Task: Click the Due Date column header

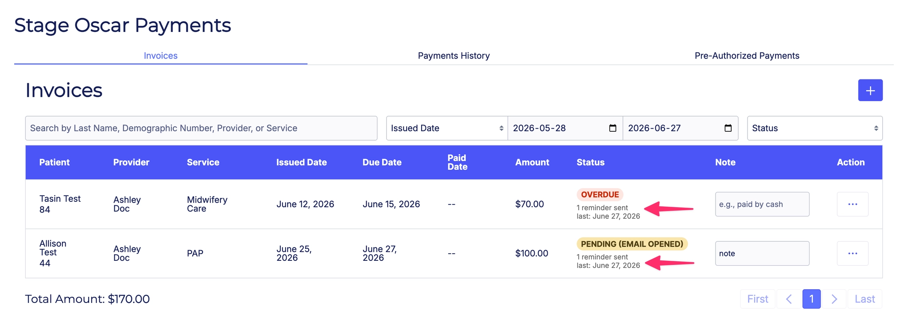Action: [382, 162]
